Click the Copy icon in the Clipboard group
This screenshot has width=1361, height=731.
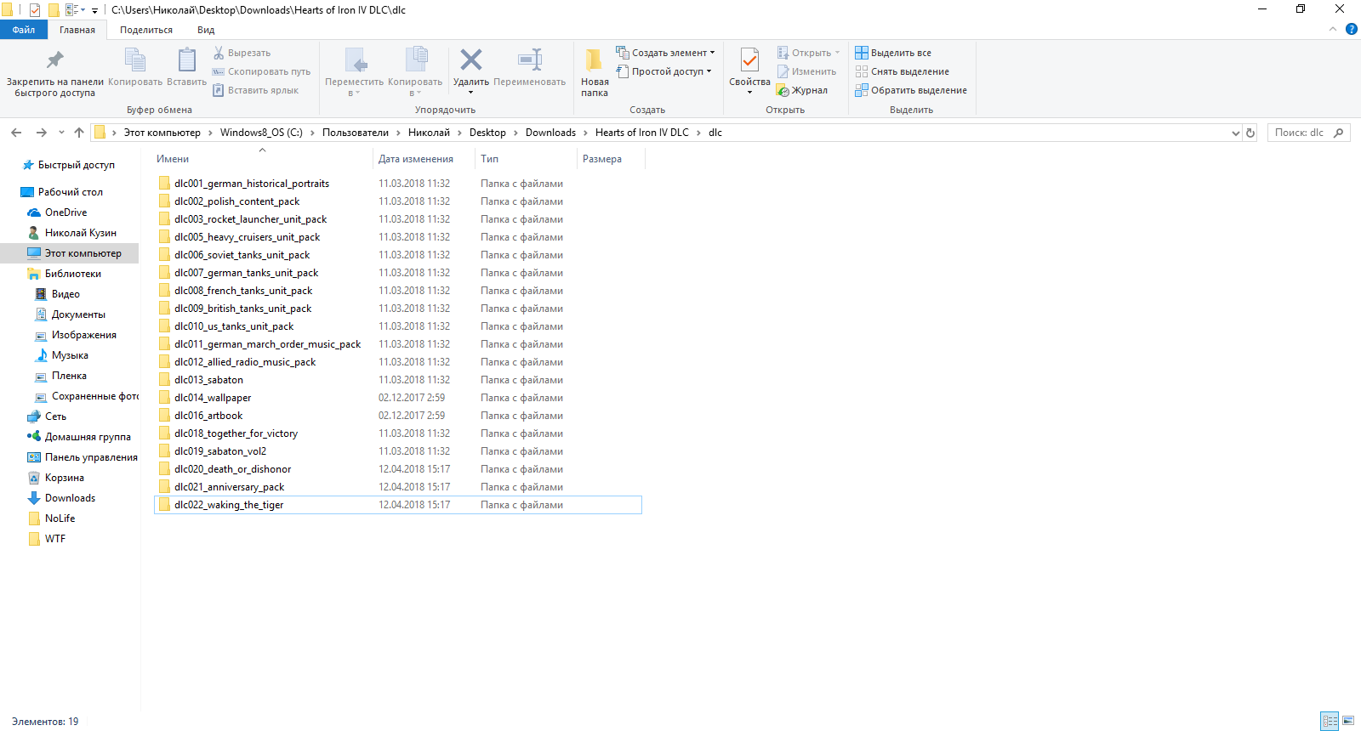point(135,60)
